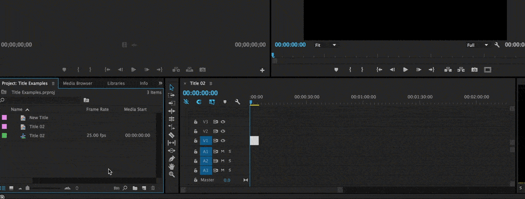Switch to Libraries tab

pyautogui.click(x=116, y=84)
